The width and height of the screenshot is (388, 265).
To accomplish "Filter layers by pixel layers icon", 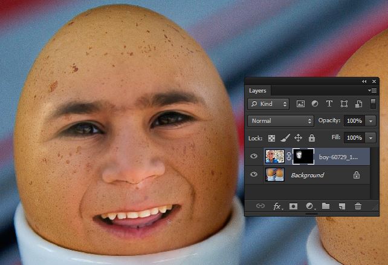I will [x=300, y=104].
